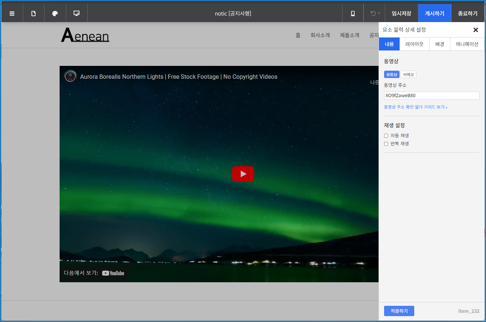The image size is (486, 322).
Task: Close the 요소 블럭 상세 설정 panel
Action: (x=475, y=30)
